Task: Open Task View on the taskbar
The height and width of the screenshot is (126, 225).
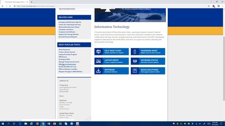Action: coord(14,124)
